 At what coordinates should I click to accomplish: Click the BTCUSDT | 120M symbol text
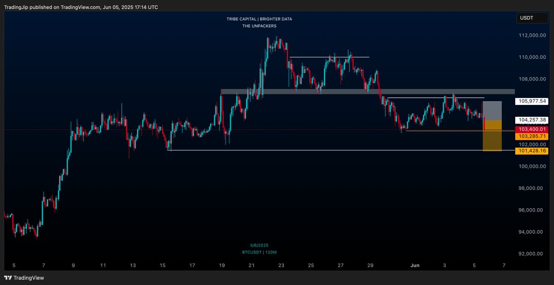(259, 252)
